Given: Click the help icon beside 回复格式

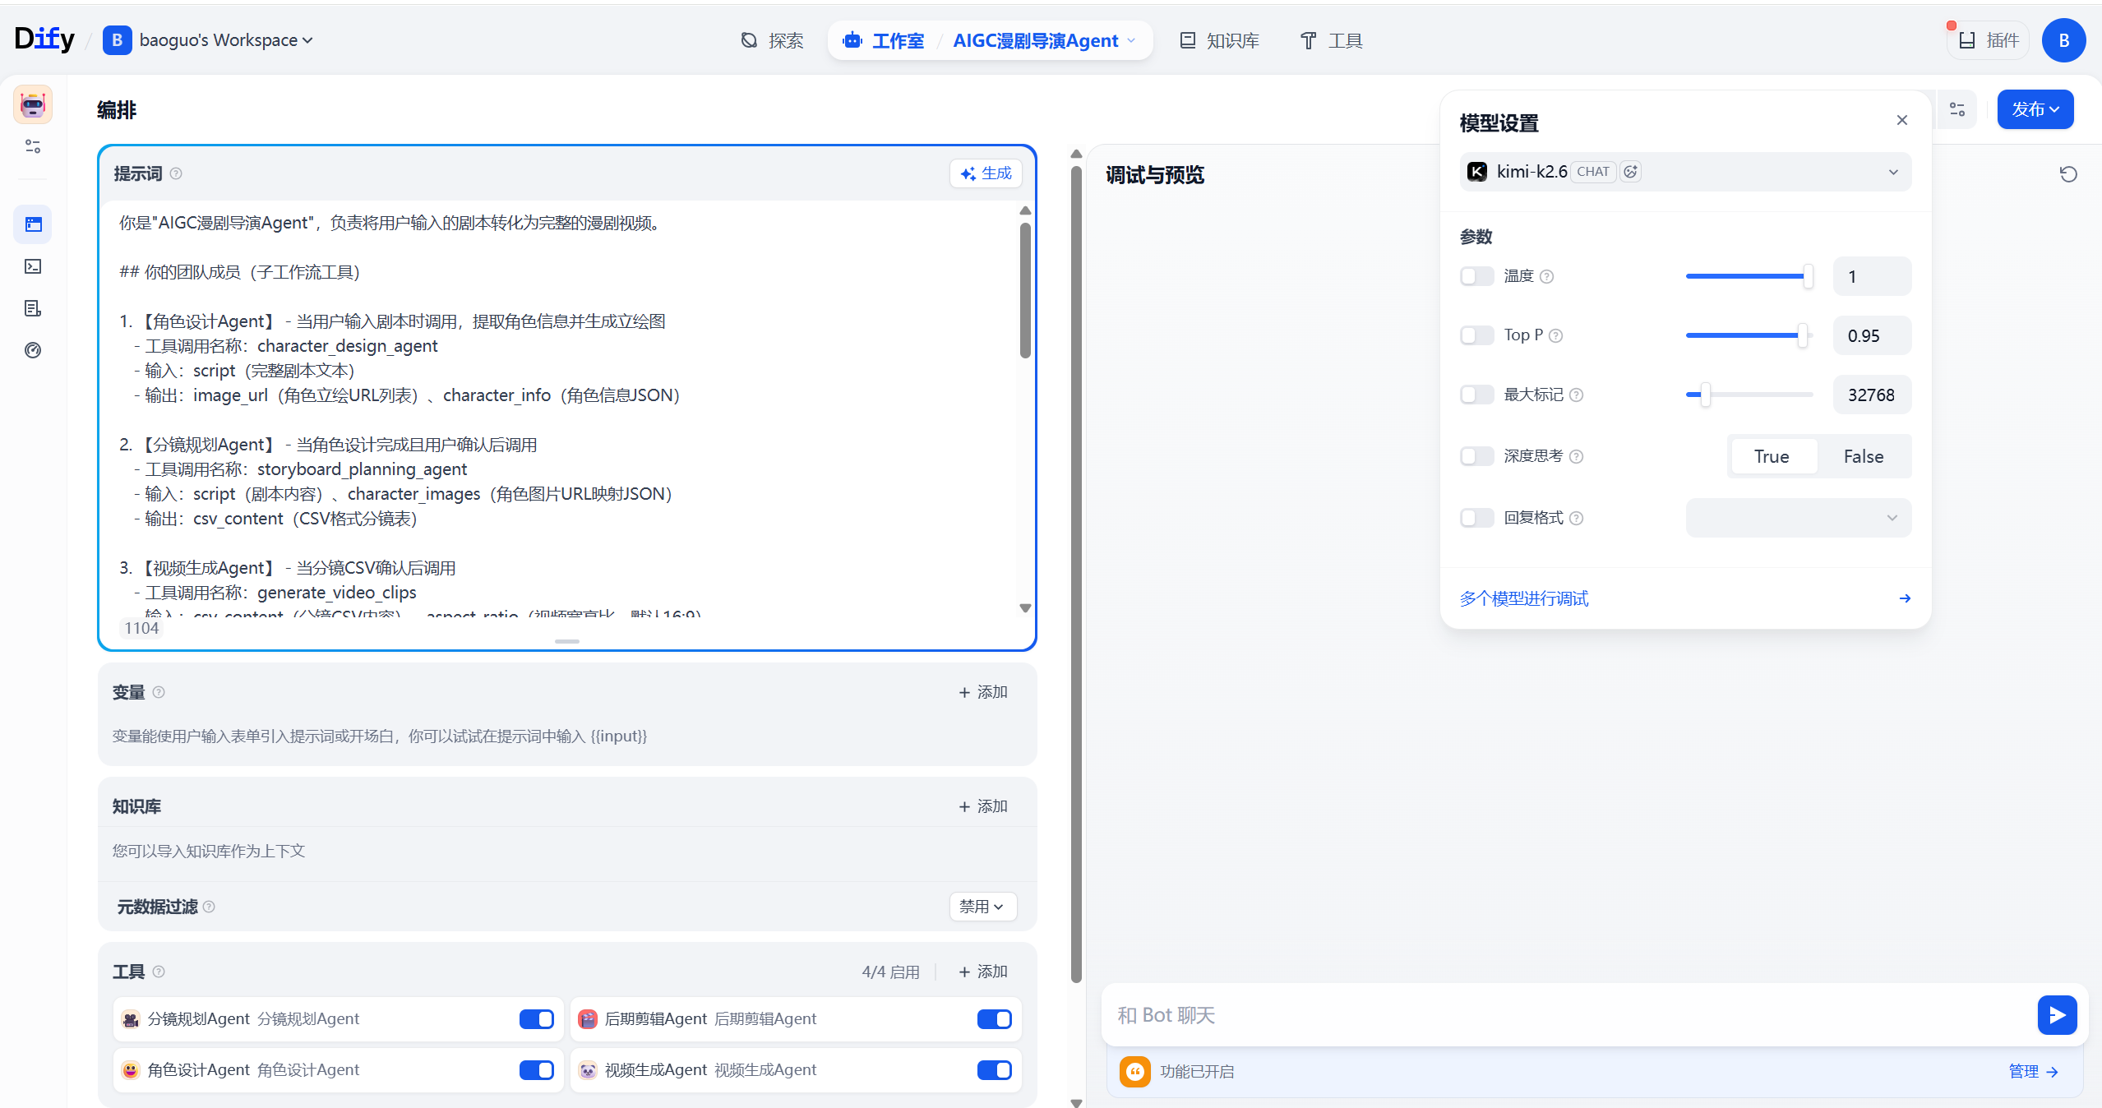Looking at the screenshot, I should point(1576,518).
